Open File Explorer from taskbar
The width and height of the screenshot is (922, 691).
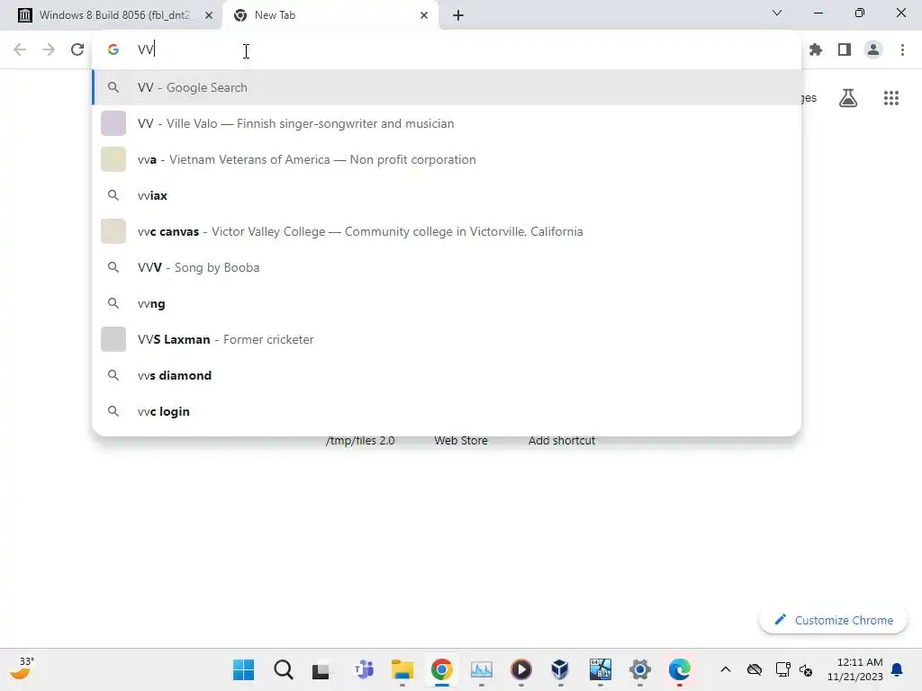tap(402, 669)
